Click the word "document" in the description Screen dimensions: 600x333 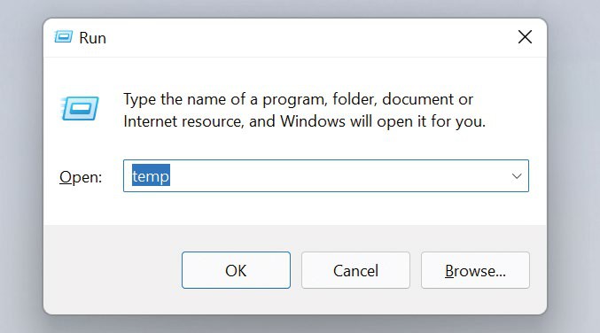pyautogui.click(x=416, y=99)
